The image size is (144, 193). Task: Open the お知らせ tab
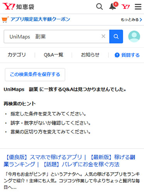(90, 55)
